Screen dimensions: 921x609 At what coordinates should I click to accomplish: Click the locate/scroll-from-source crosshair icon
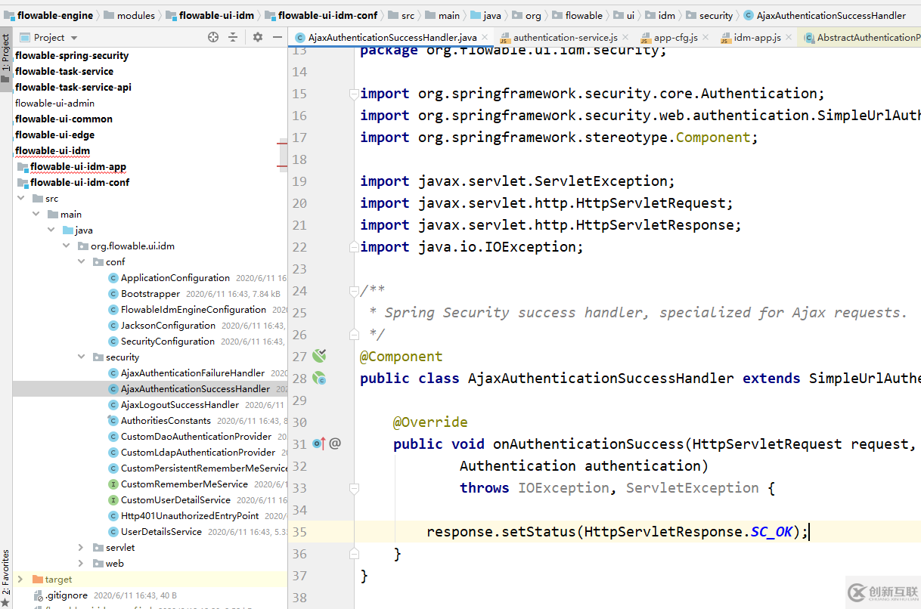213,37
